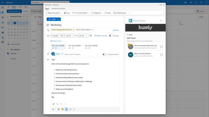Close the Humly Event panel
Screen dimensions: 209x117
[x=161, y=21]
